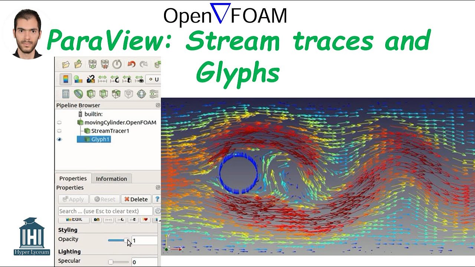Redo the last undone action
475x267 pixels.
[144, 65]
